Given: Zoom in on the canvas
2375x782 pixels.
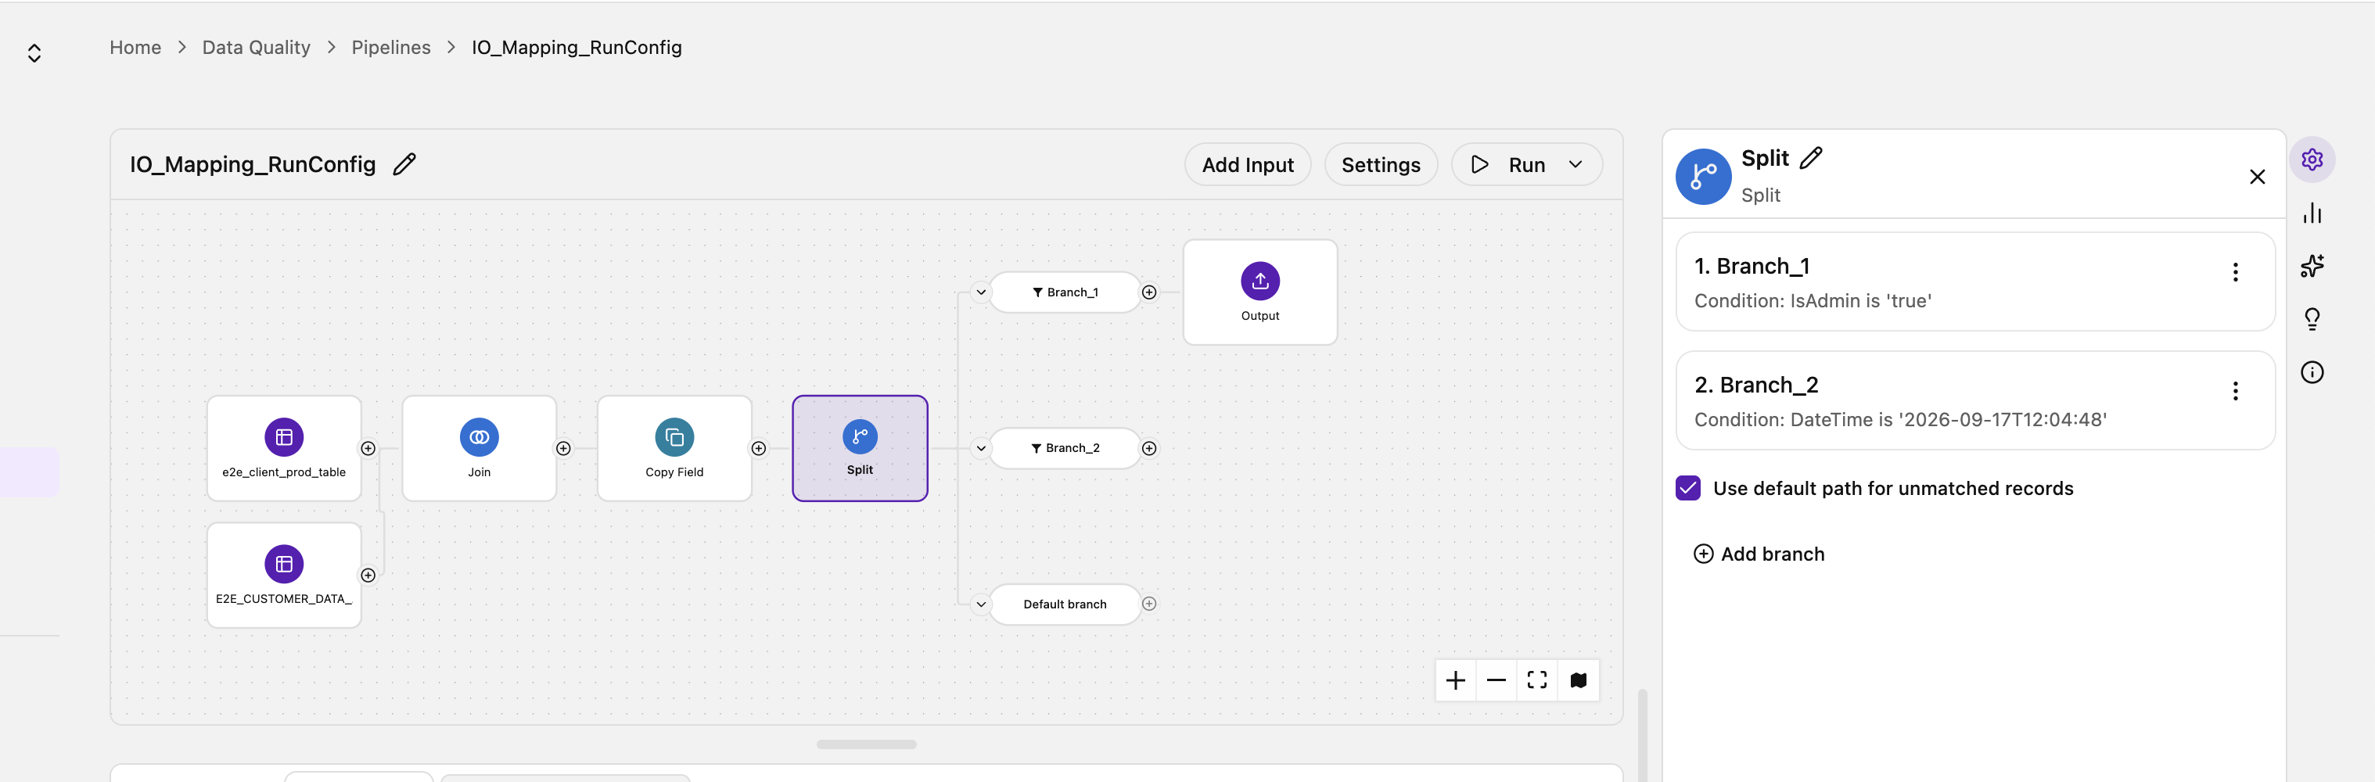Looking at the screenshot, I should [x=1455, y=680].
